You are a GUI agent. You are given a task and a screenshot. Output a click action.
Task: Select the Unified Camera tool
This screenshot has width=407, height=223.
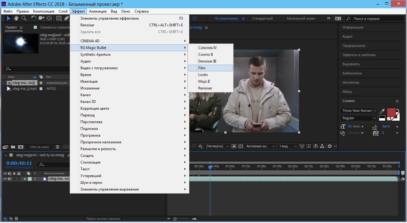point(41,18)
